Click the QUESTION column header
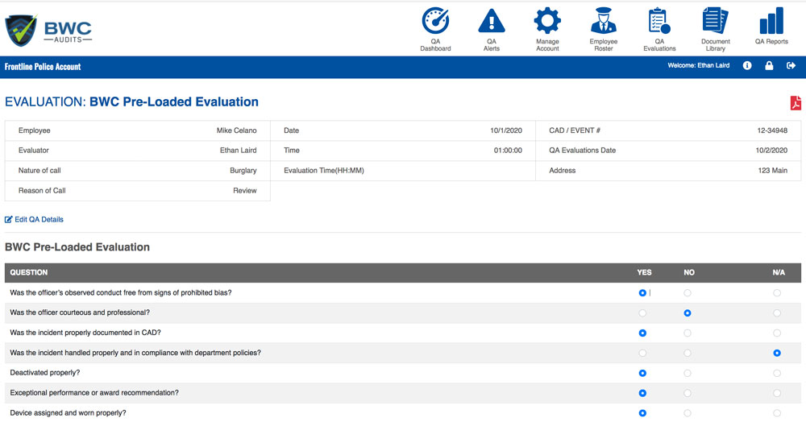 coord(29,272)
